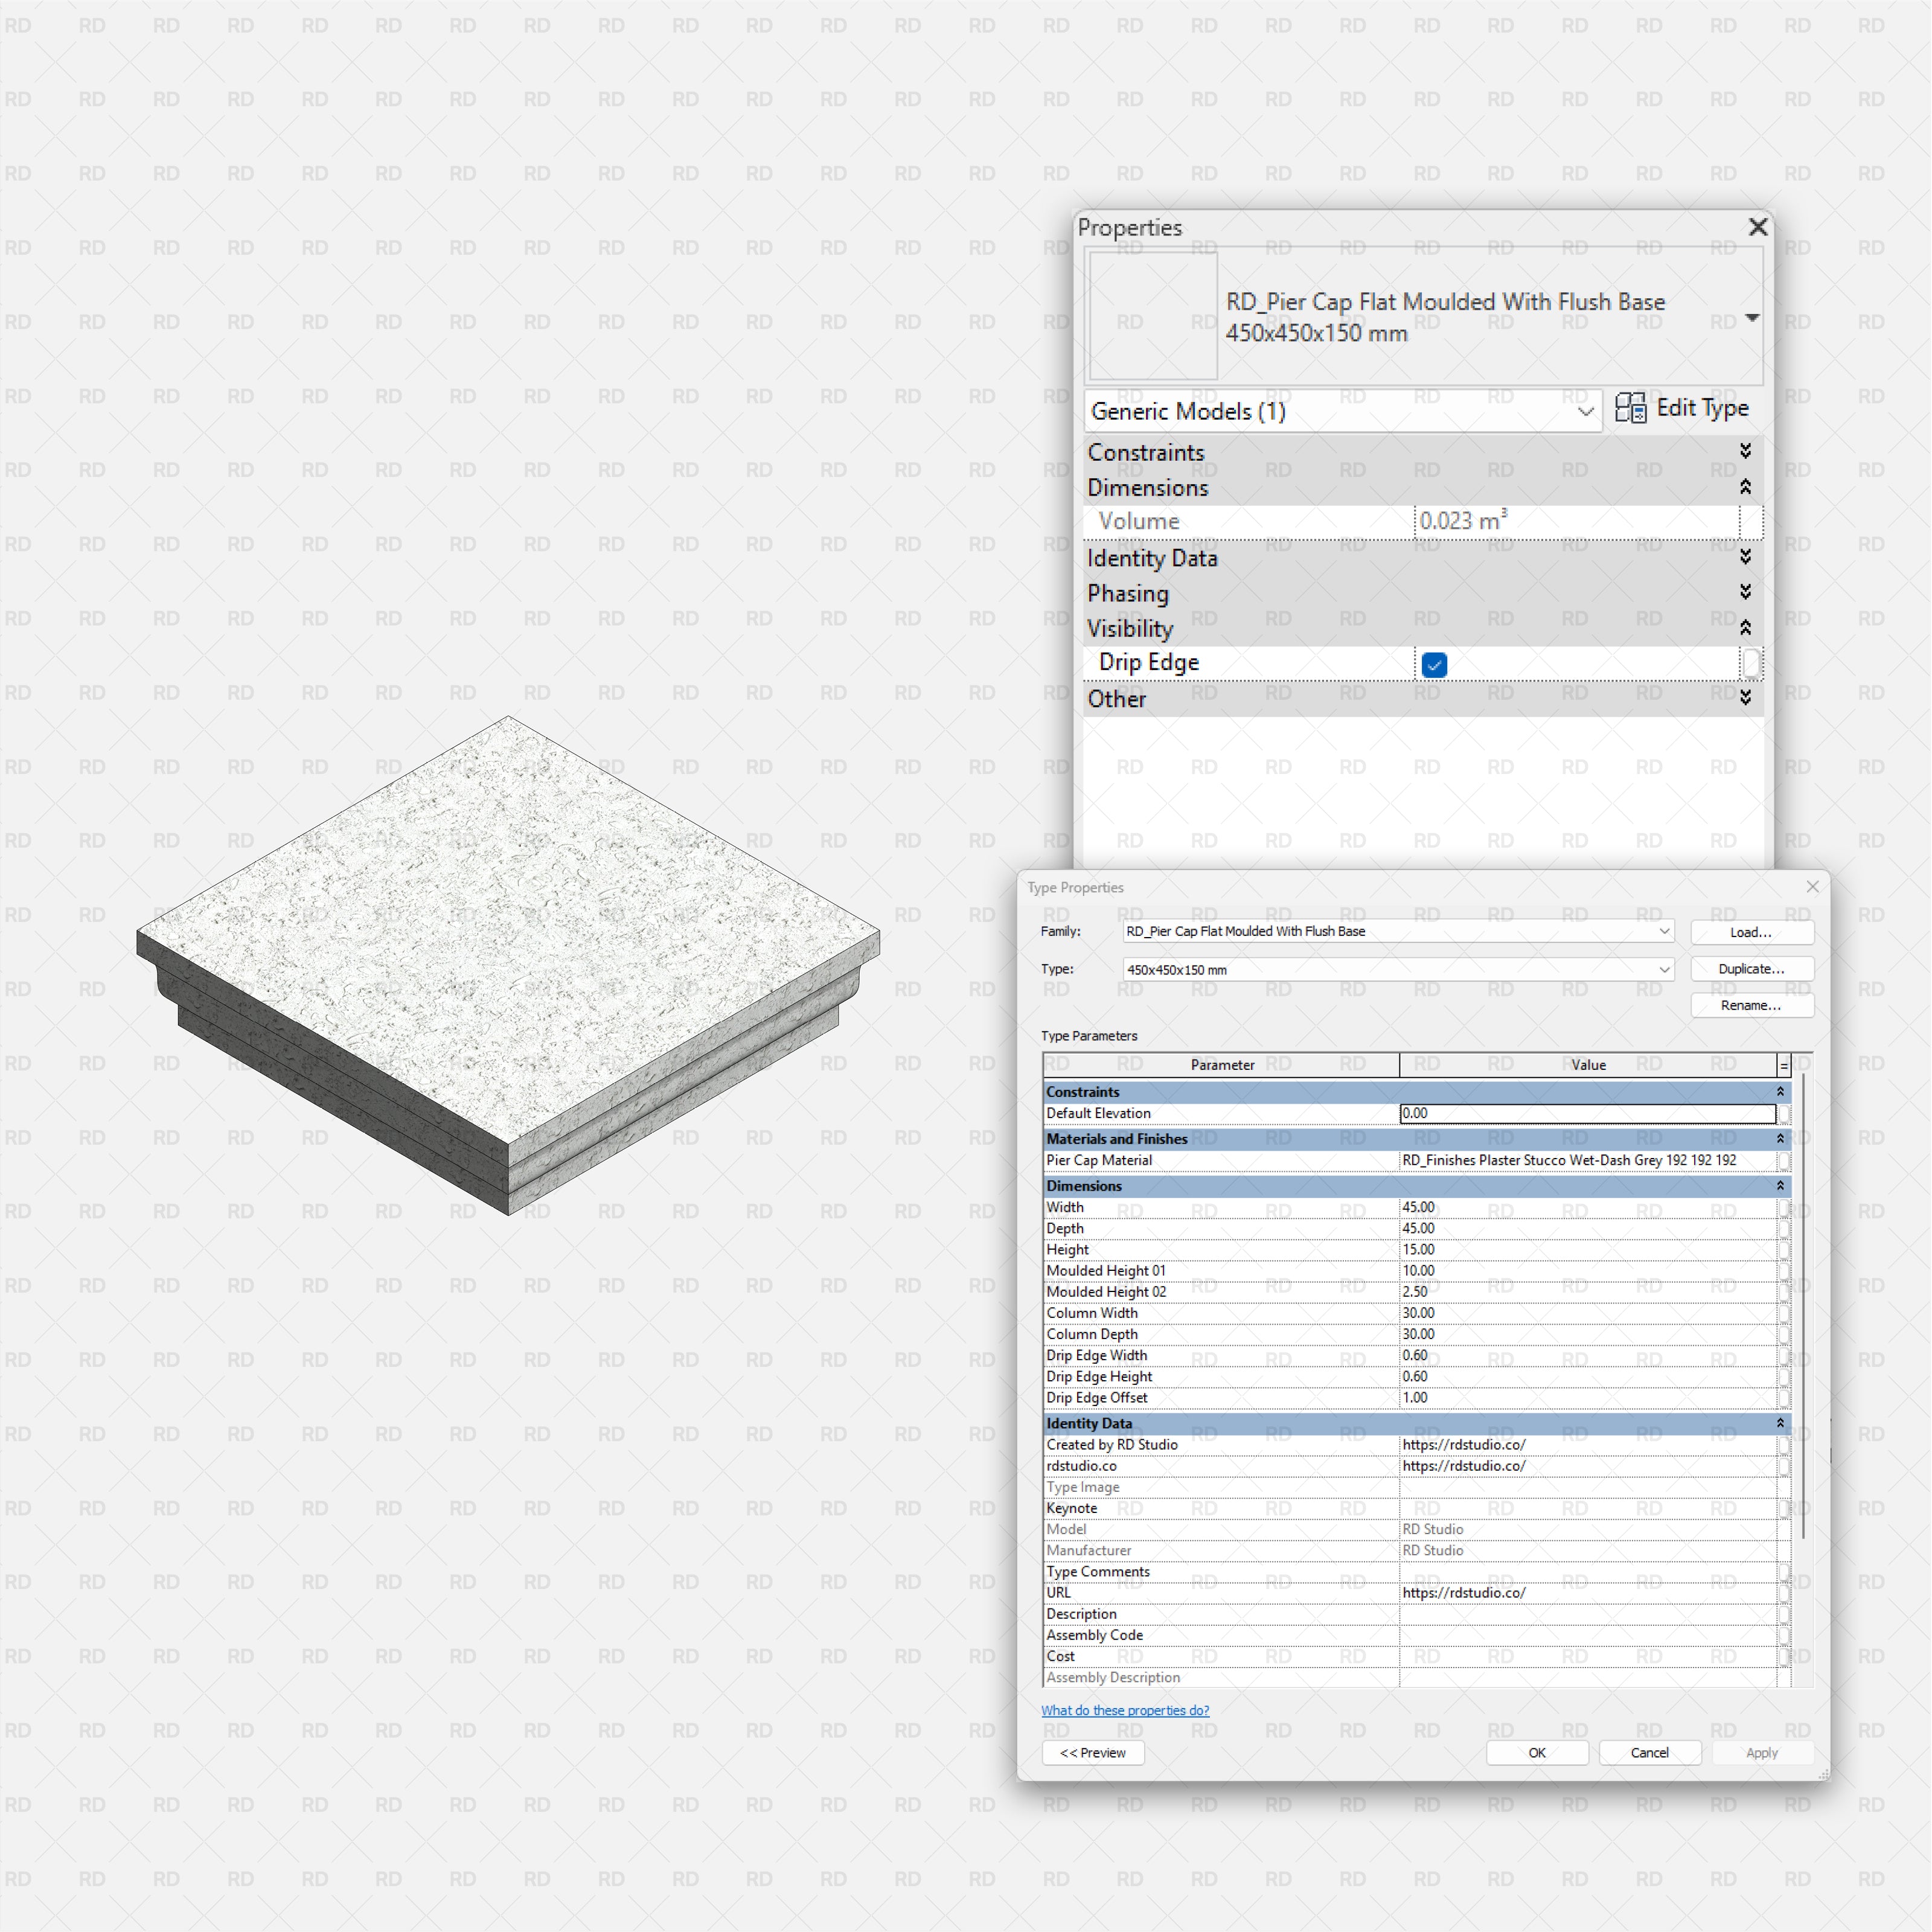Close the Properties palette
The image size is (1932, 1932).
[1757, 227]
